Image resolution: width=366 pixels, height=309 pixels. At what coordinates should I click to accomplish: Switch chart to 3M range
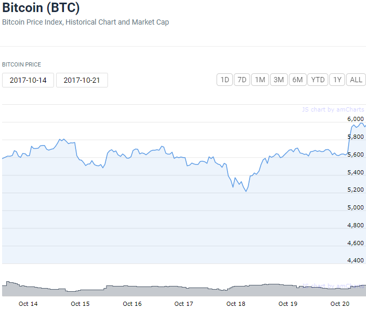279,80
